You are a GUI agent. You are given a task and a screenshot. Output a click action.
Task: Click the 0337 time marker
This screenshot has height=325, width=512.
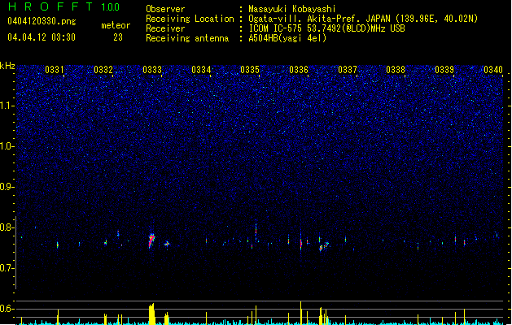pyautogui.click(x=348, y=69)
